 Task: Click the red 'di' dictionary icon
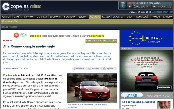(16, 35)
